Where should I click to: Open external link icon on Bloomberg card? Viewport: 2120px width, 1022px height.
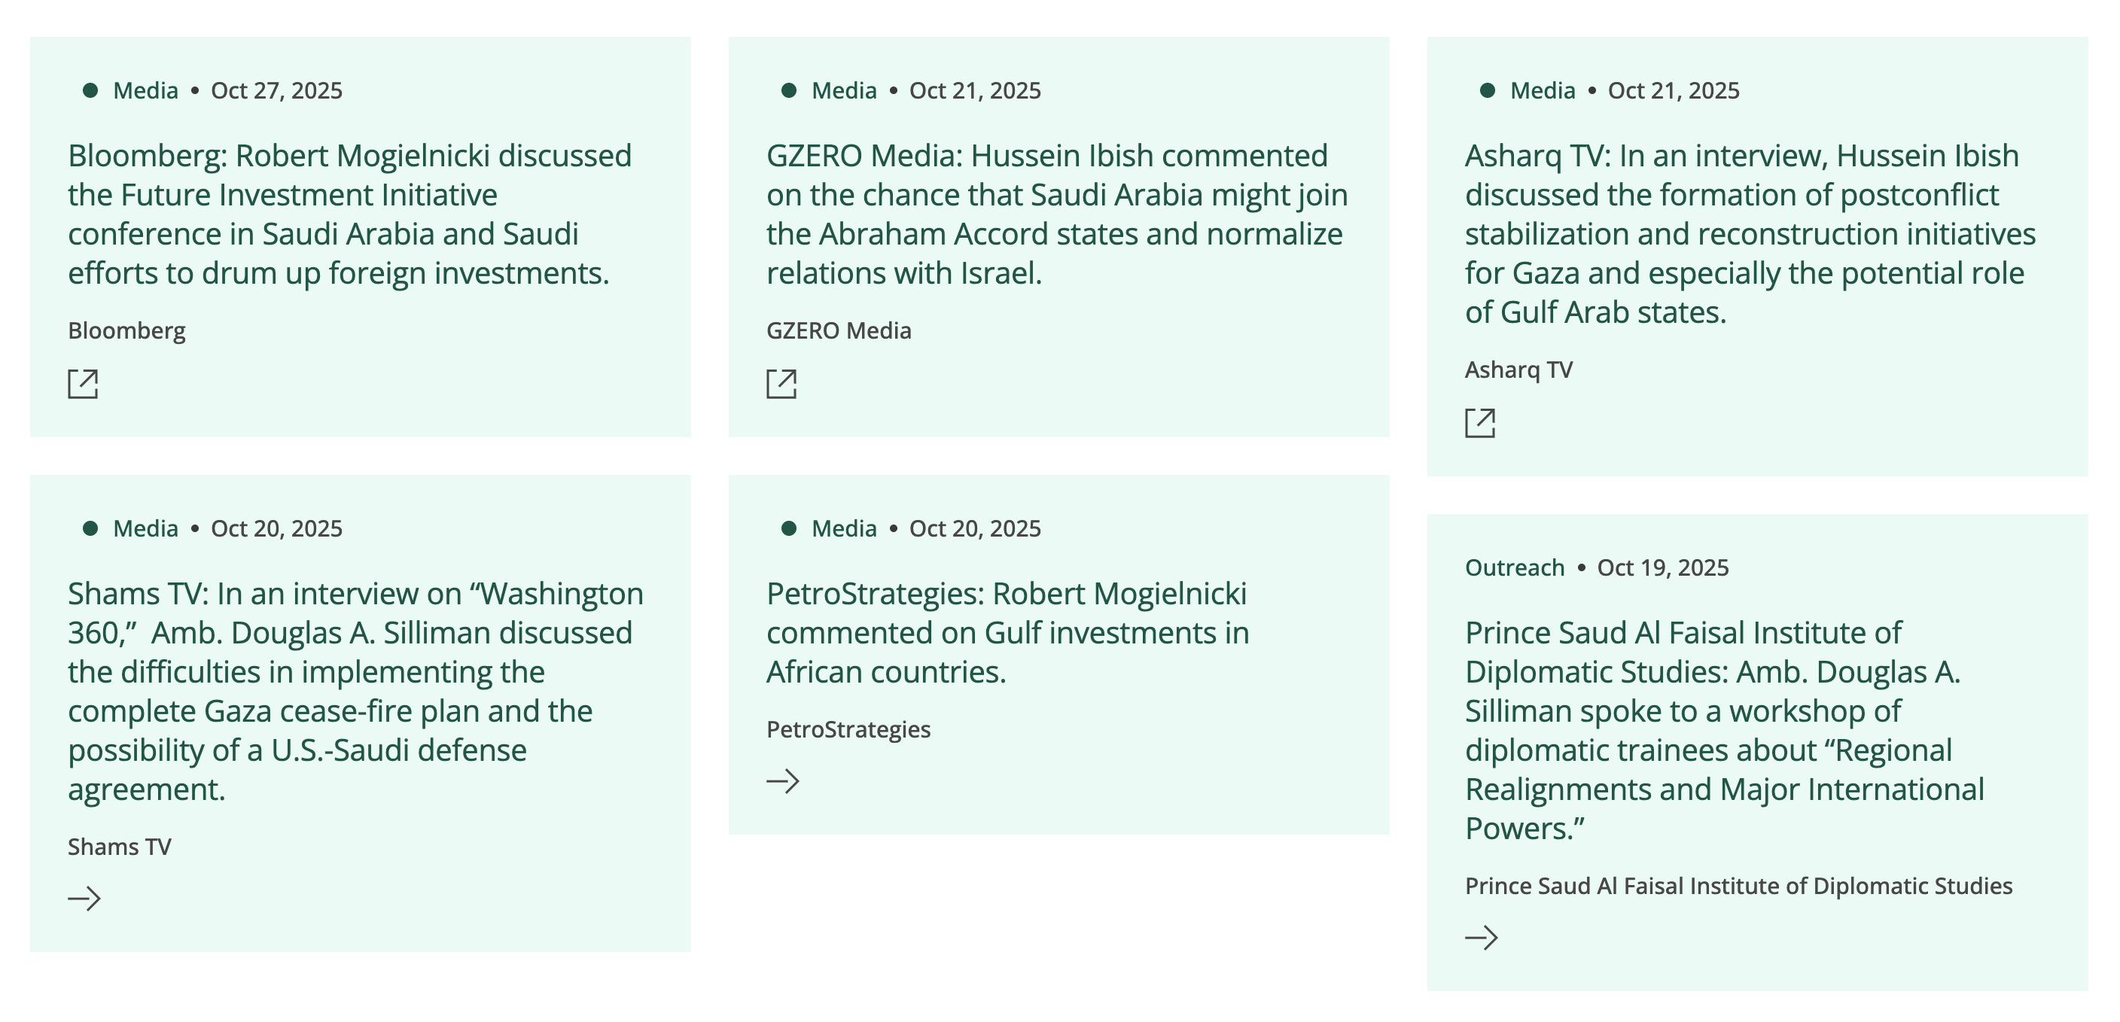click(83, 385)
